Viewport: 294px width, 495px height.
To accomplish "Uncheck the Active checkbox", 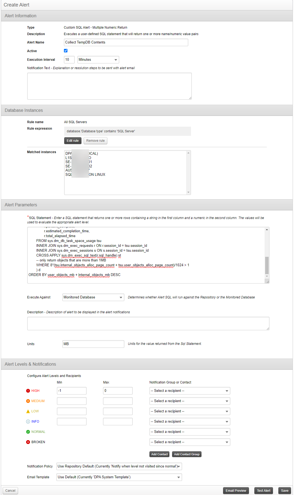I will pyautogui.click(x=66, y=51).
